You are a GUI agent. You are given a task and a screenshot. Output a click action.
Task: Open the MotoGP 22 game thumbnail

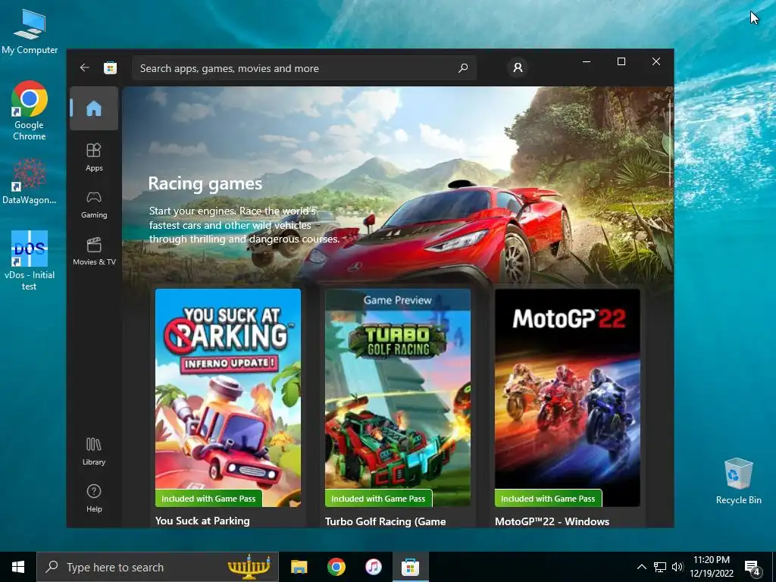[x=567, y=398]
